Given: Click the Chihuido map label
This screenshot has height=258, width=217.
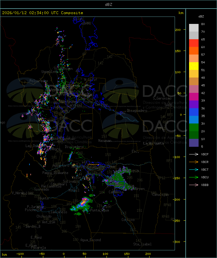Looking at the screenshot, I should [x=44, y=216].
